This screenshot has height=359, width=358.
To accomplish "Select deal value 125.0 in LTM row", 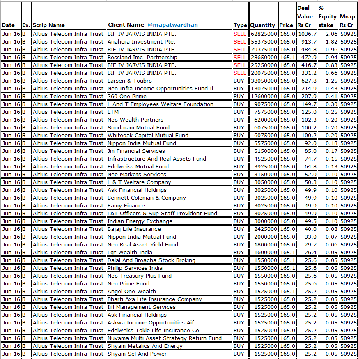I will [x=307, y=112].
